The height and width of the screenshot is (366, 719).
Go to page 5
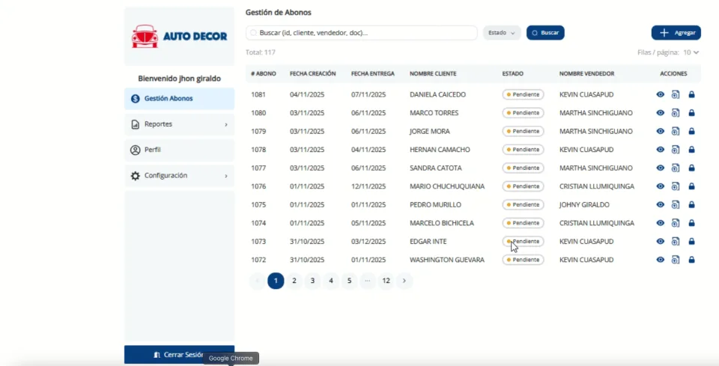[349, 281]
